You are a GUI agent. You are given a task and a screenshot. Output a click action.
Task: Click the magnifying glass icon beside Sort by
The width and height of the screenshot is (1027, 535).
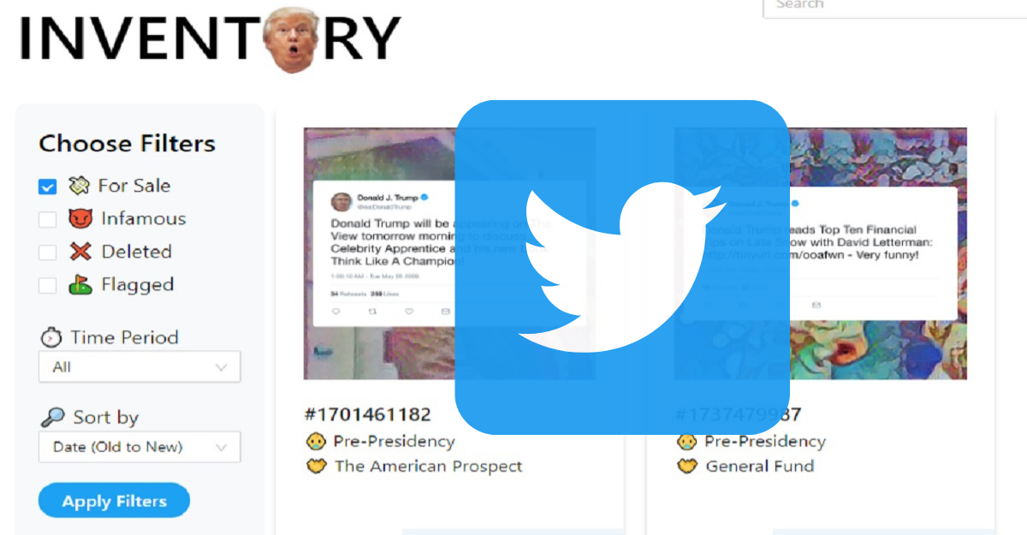click(52, 417)
